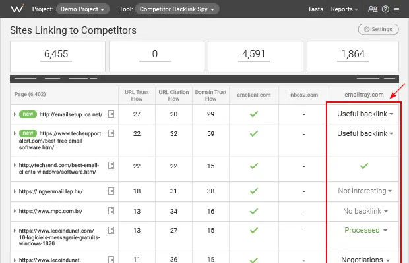The image size is (409, 263).
Task: Open the Tasts menu item
Action: tap(315, 9)
